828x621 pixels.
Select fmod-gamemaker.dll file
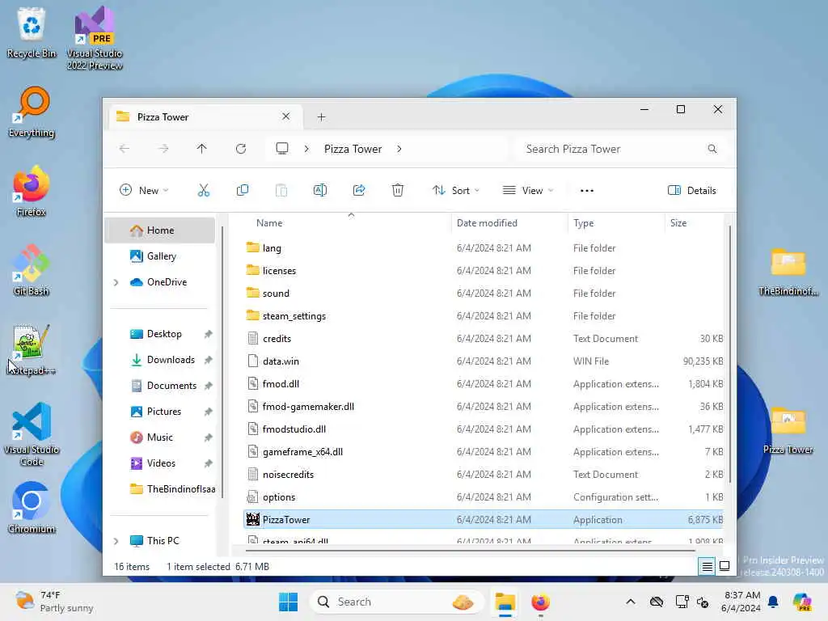(x=484, y=407)
